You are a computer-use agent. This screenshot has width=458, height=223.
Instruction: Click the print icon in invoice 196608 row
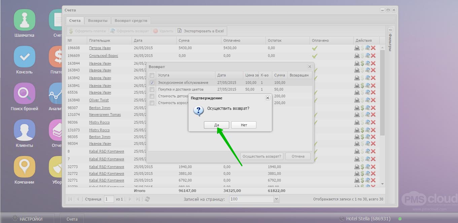pos(357,48)
